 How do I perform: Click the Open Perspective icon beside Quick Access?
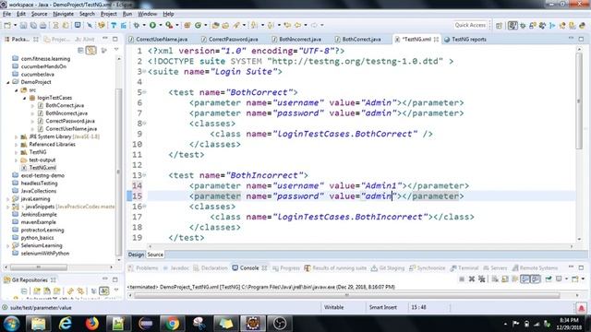[499, 26]
